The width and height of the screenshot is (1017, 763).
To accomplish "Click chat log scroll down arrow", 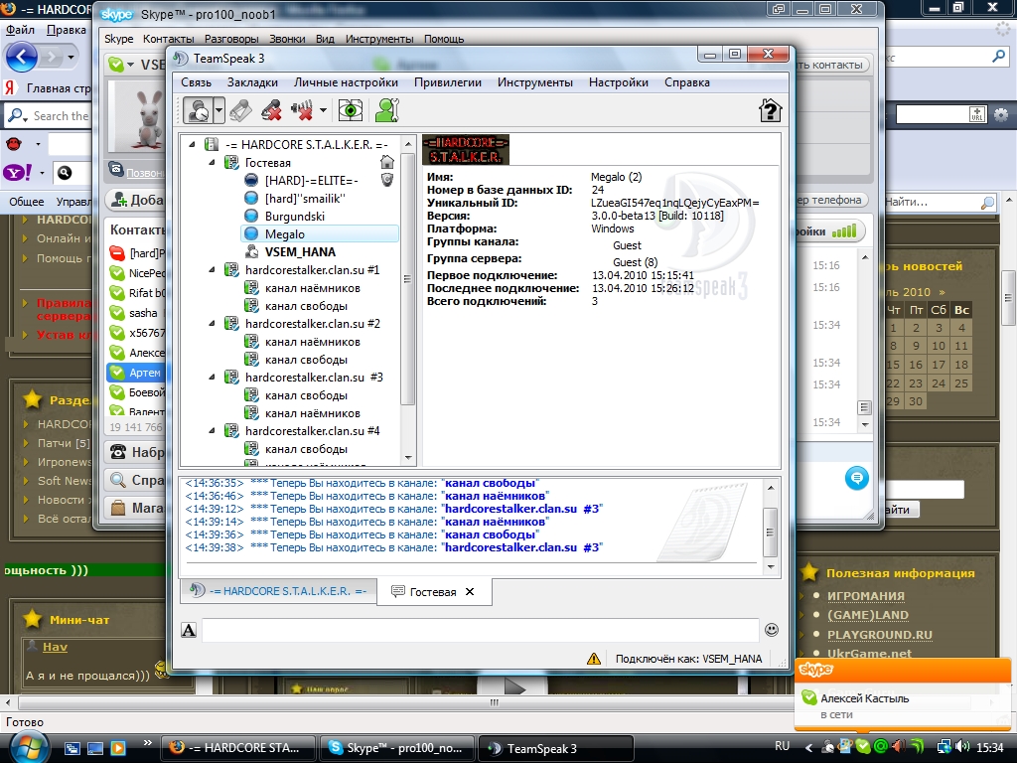I will coord(771,566).
